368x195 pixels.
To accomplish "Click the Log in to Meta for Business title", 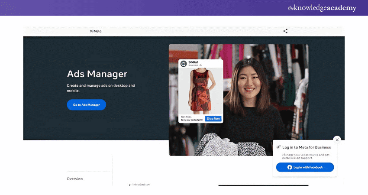I will pos(307,147).
